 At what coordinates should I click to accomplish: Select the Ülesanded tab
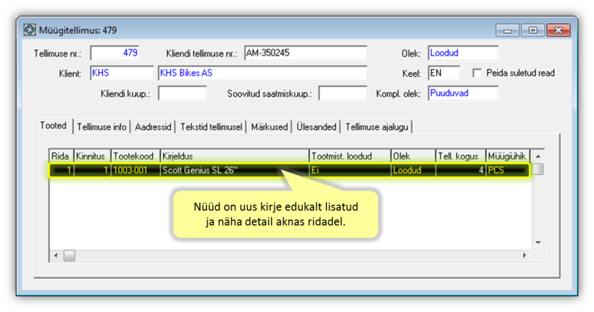tap(316, 127)
